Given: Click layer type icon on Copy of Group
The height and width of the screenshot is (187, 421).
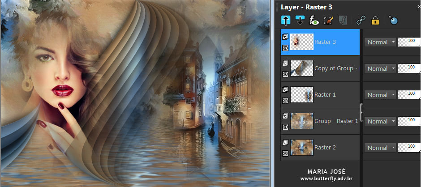Looking at the screenshot, I should [x=285, y=64].
